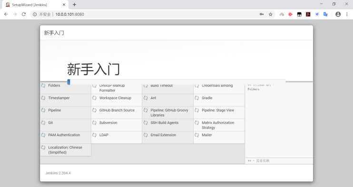Image resolution: width=353 pixels, height=187 pixels.
Task: Click the PAM Authentication spinner icon
Action: 43,135
